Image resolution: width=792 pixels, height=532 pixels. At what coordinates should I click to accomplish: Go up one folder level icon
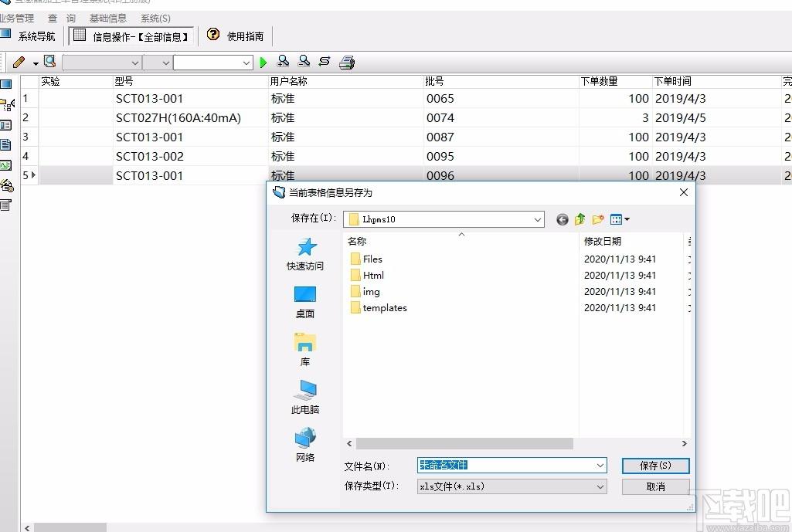[x=580, y=219]
